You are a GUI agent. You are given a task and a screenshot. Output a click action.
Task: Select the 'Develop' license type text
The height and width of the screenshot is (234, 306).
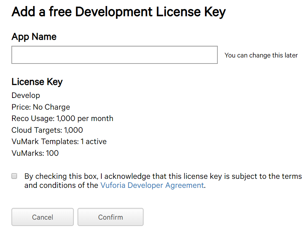(26, 96)
